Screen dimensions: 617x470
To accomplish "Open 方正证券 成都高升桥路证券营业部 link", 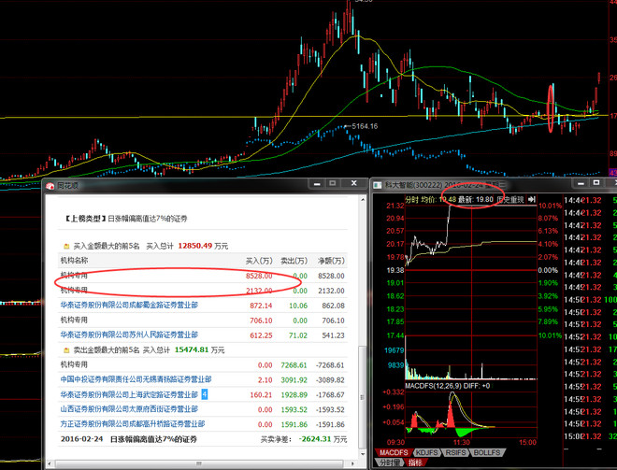I will pyautogui.click(x=133, y=424).
